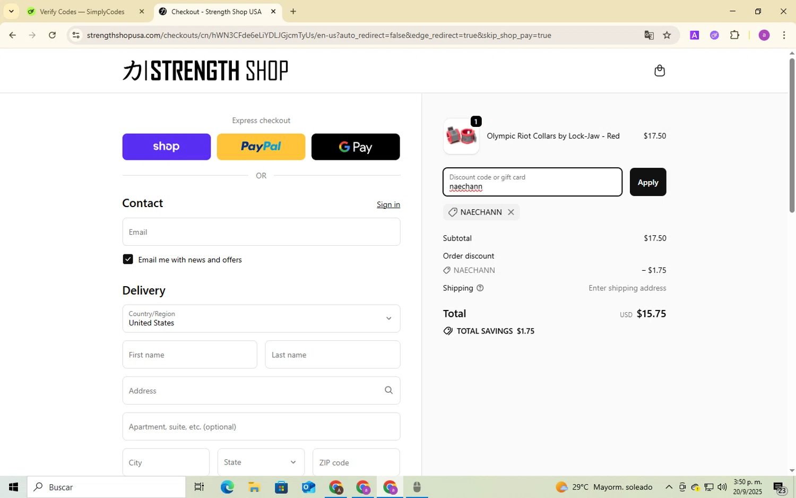Click the Olympic Riot Collars product thumbnail
This screenshot has width=796, height=498.
(461, 136)
